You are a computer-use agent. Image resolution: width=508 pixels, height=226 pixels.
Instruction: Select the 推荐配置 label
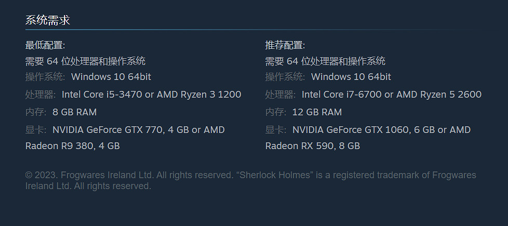(x=285, y=45)
